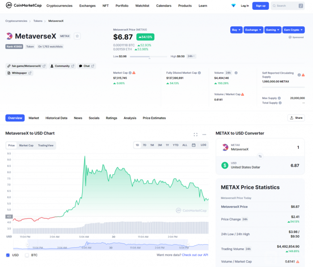Click METAX logo in converter
313x267 pixels.
[x=225, y=147]
